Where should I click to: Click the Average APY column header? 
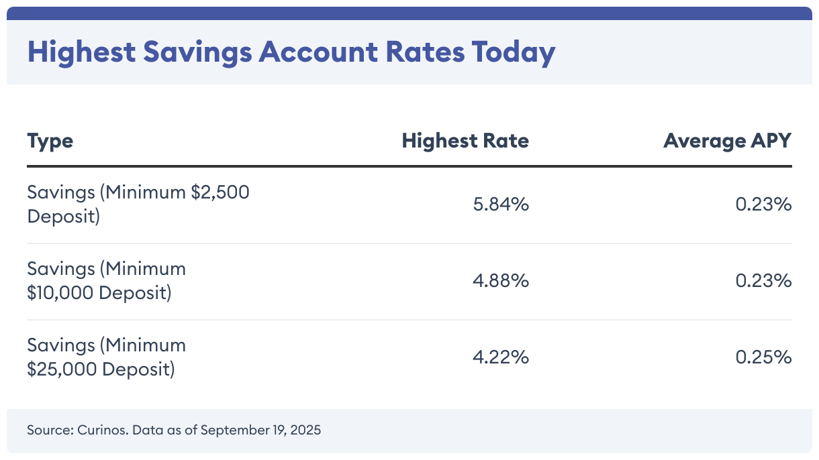[x=728, y=141]
